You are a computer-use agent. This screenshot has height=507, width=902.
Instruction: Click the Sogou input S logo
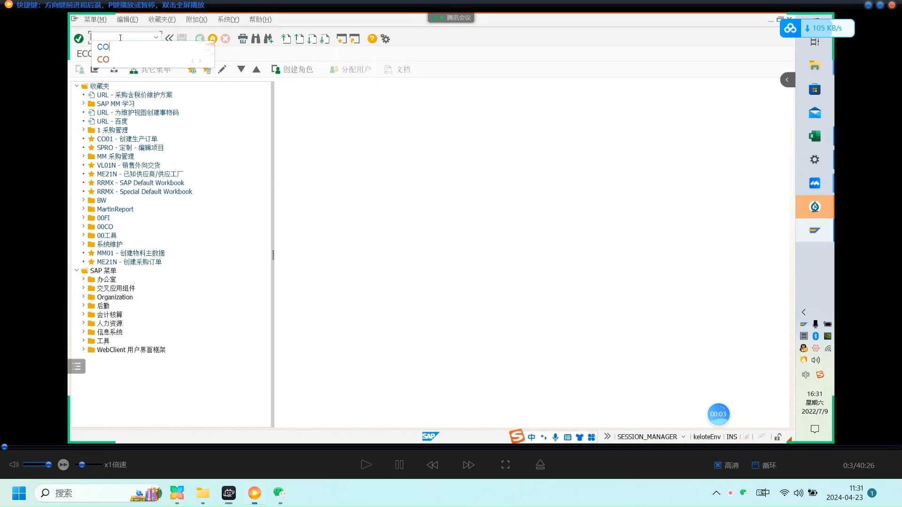pyautogui.click(x=517, y=436)
